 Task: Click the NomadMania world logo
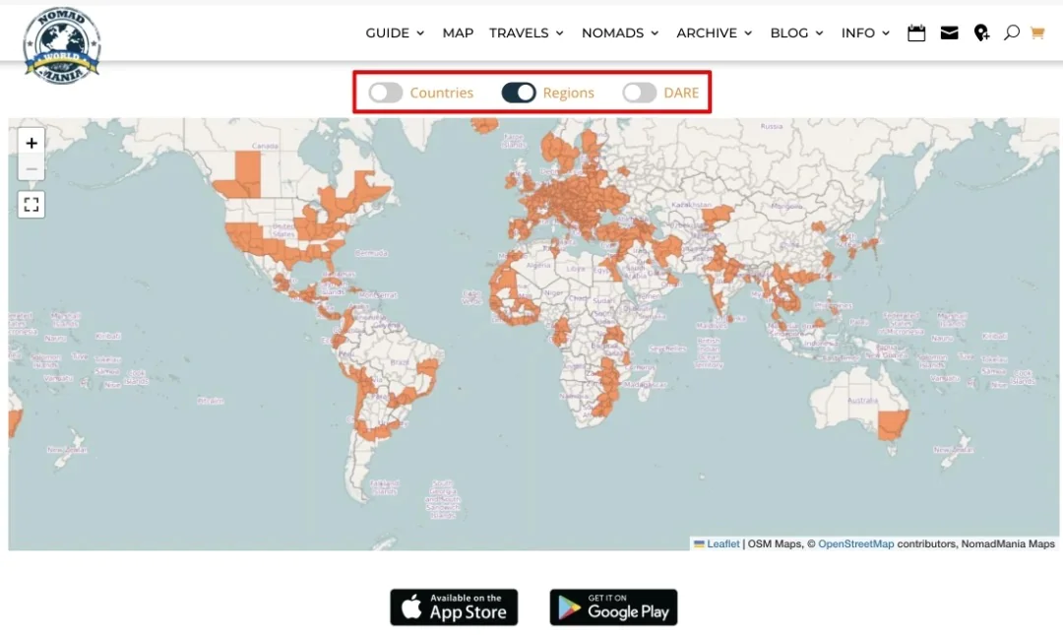pyautogui.click(x=62, y=45)
